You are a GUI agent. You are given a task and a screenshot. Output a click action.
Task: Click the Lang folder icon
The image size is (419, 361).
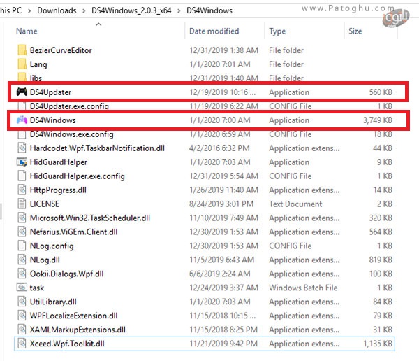(x=22, y=64)
